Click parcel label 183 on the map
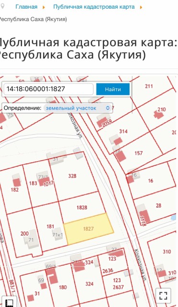The width and height of the screenshot is (178, 307). point(33,183)
